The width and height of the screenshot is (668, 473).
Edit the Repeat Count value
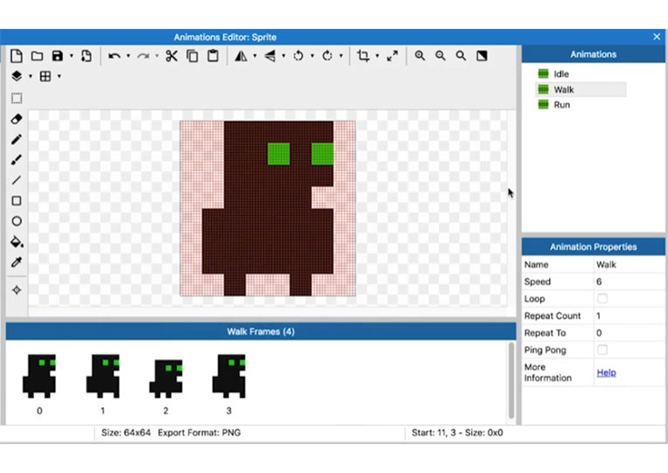(x=629, y=316)
